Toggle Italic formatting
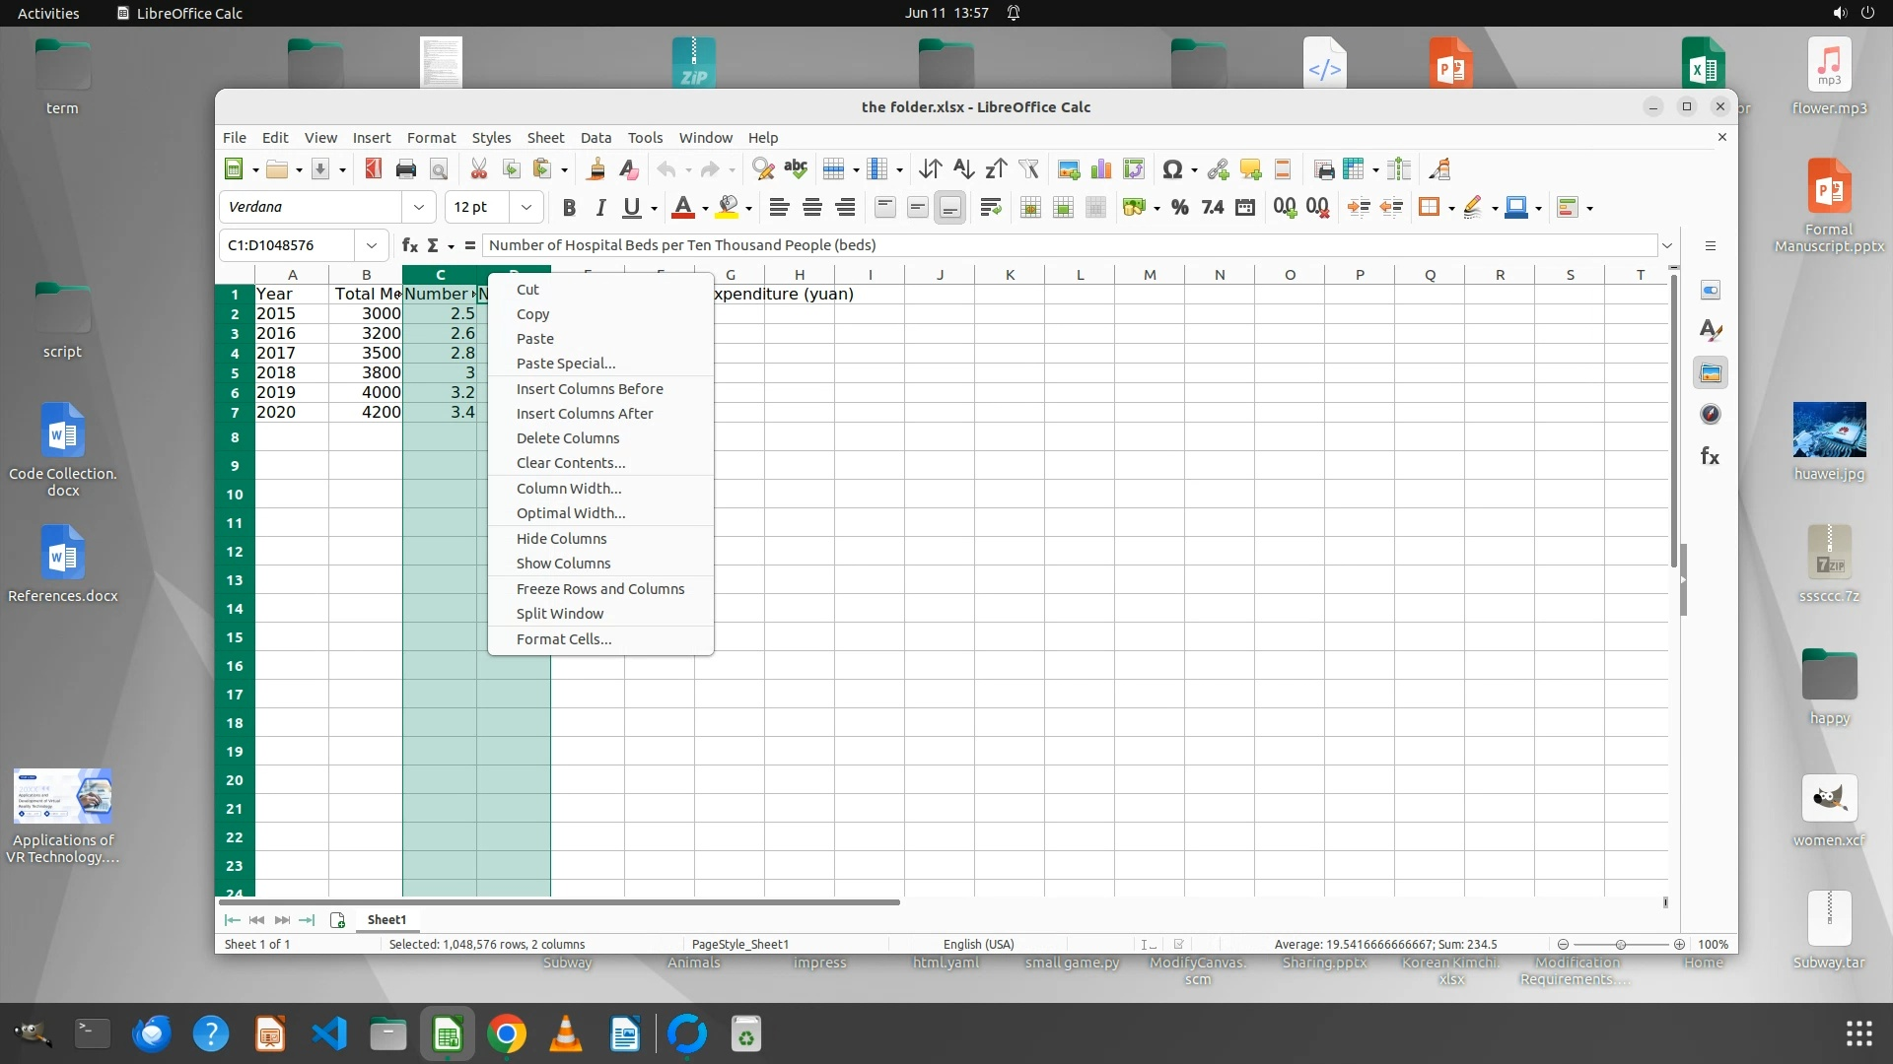The image size is (1893, 1064). pos(599,207)
